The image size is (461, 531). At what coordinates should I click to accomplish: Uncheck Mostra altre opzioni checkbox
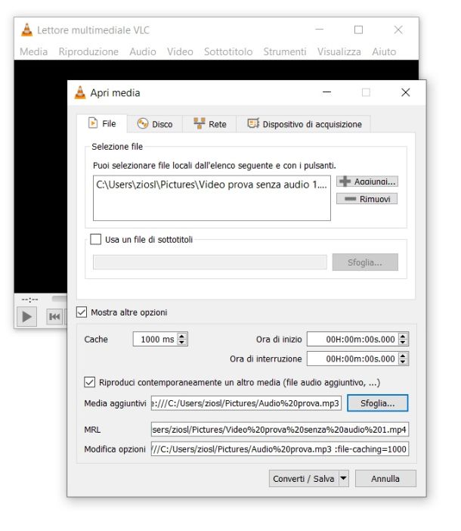coord(82,312)
